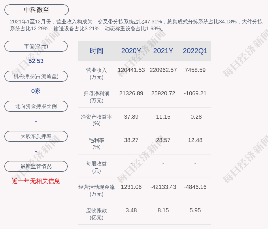Select the 归母净利润(万元) row label

96,97
